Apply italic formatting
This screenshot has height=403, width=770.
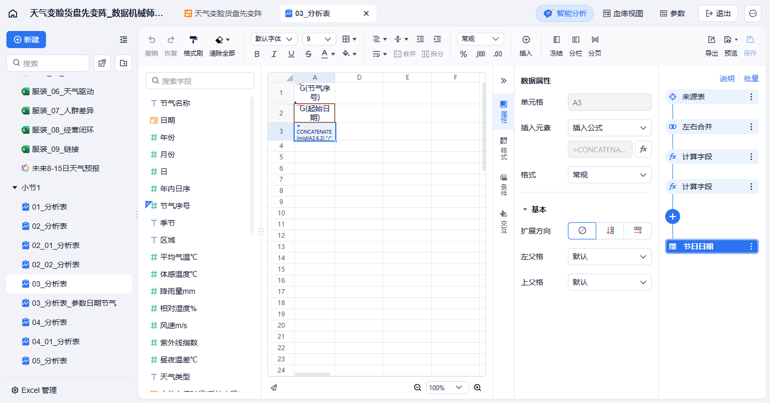274,54
